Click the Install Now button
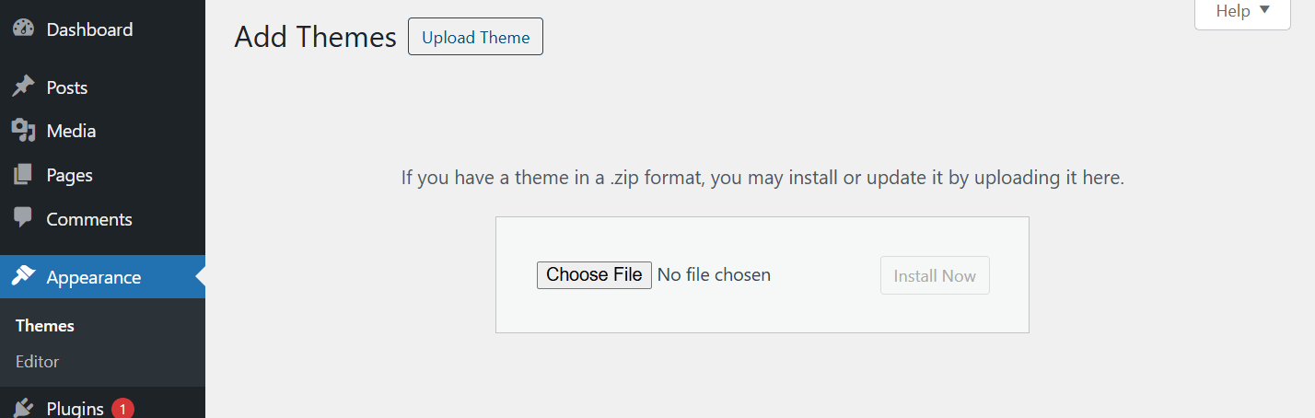Viewport: 1315px width, 418px height. click(x=935, y=275)
